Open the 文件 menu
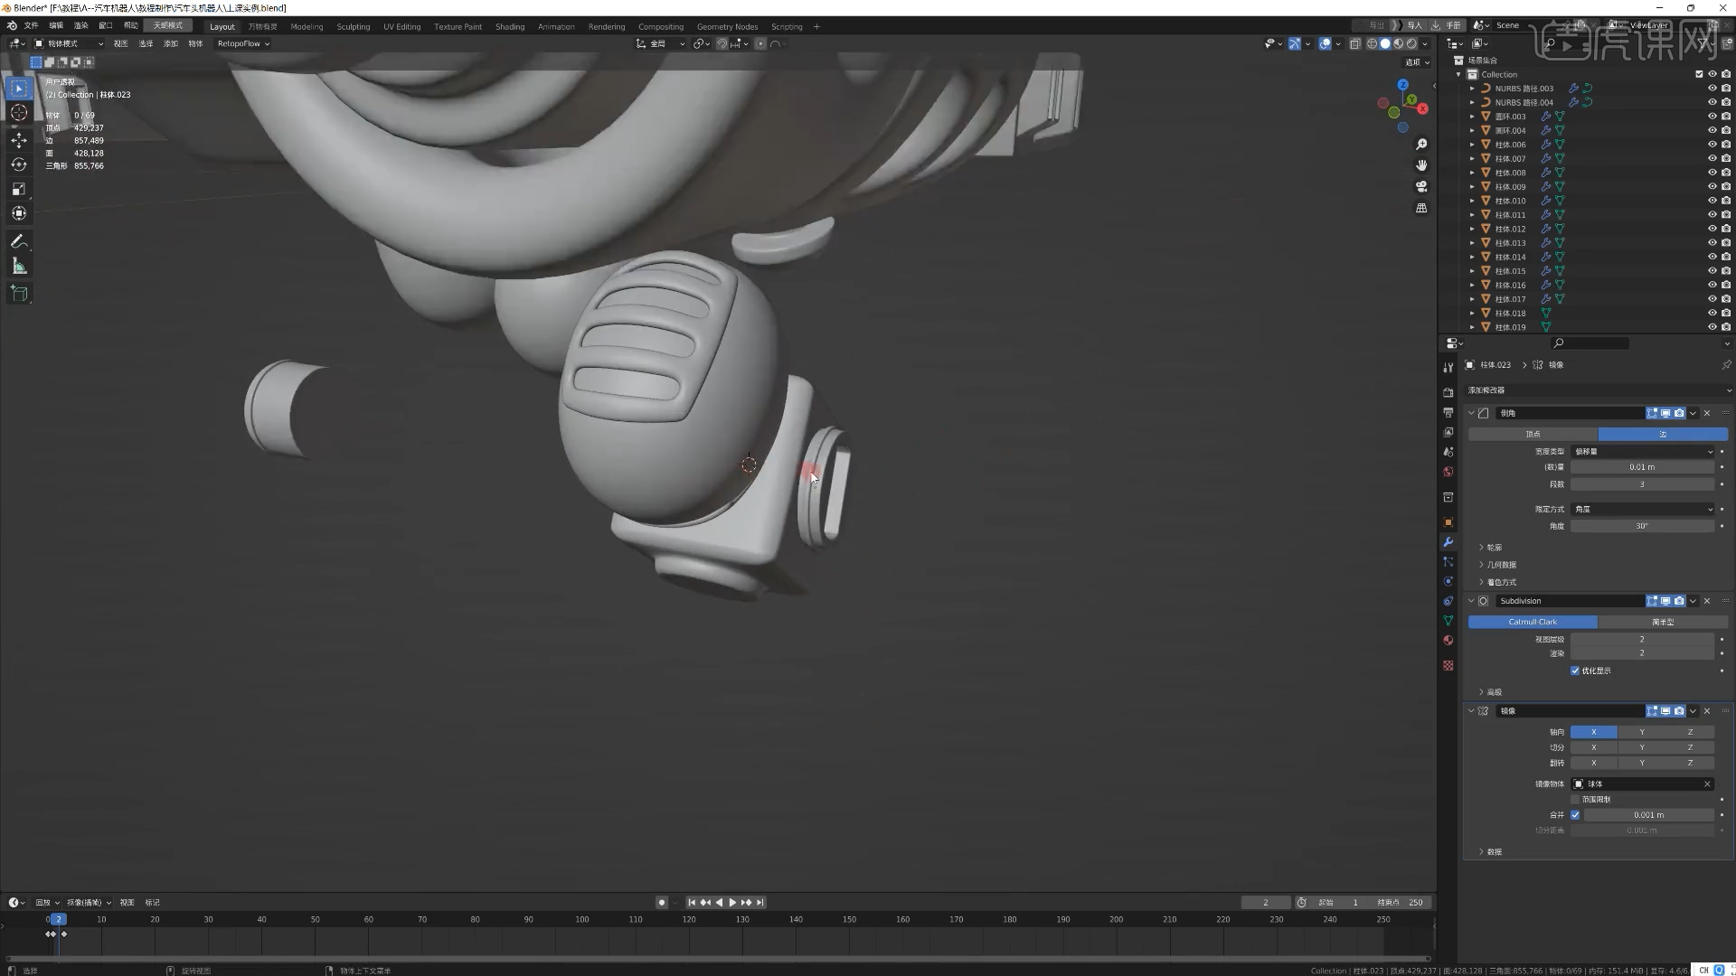 31,25
